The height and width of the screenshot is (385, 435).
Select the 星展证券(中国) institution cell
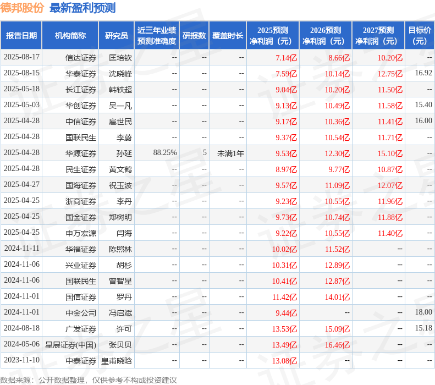click(x=70, y=345)
